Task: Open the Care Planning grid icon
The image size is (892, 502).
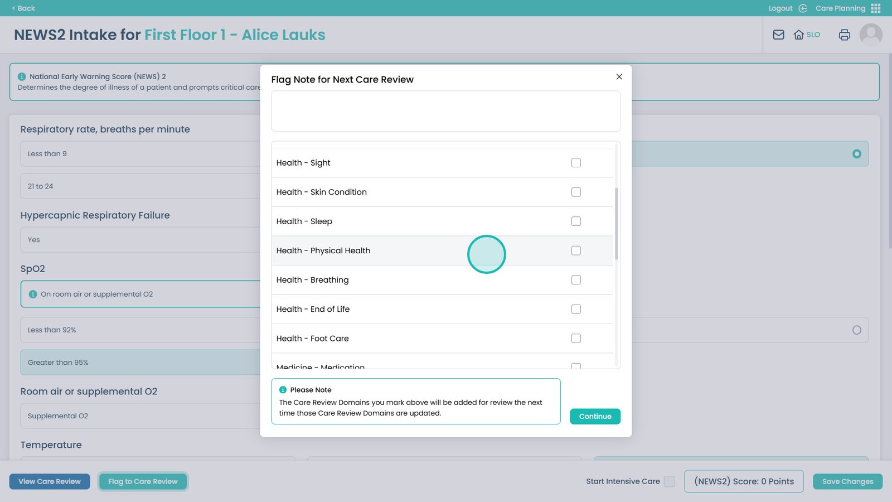Action: (876, 8)
